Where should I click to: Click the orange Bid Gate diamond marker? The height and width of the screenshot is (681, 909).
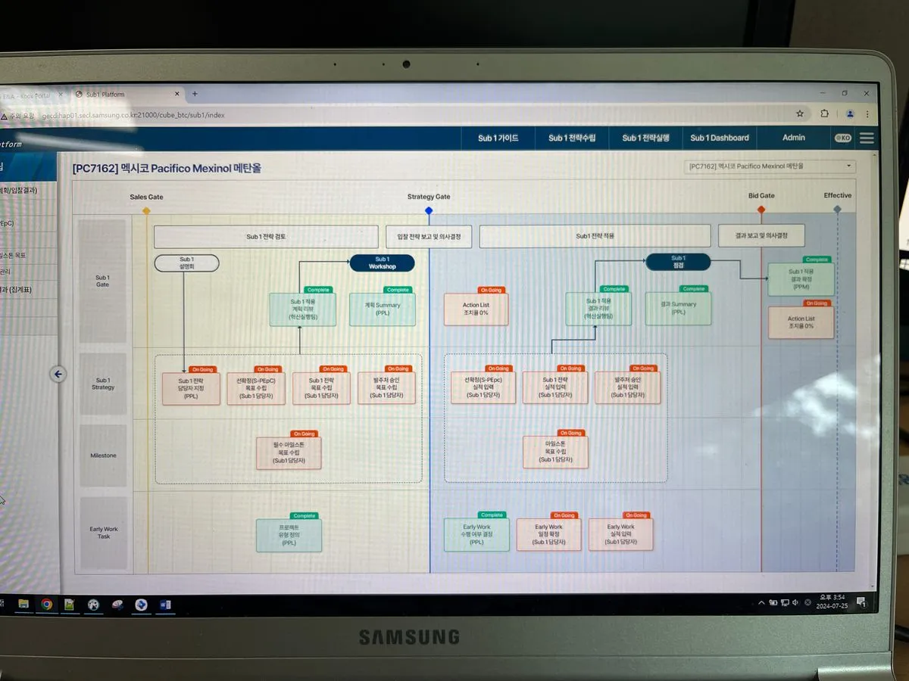[761, 210]
